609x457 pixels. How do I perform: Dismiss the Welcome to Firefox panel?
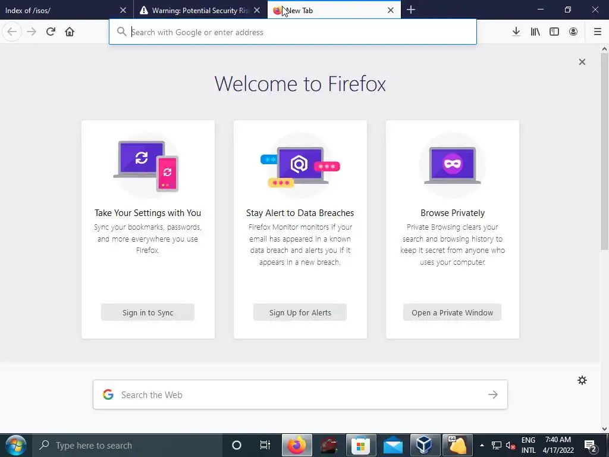click(x=582, y=62)
